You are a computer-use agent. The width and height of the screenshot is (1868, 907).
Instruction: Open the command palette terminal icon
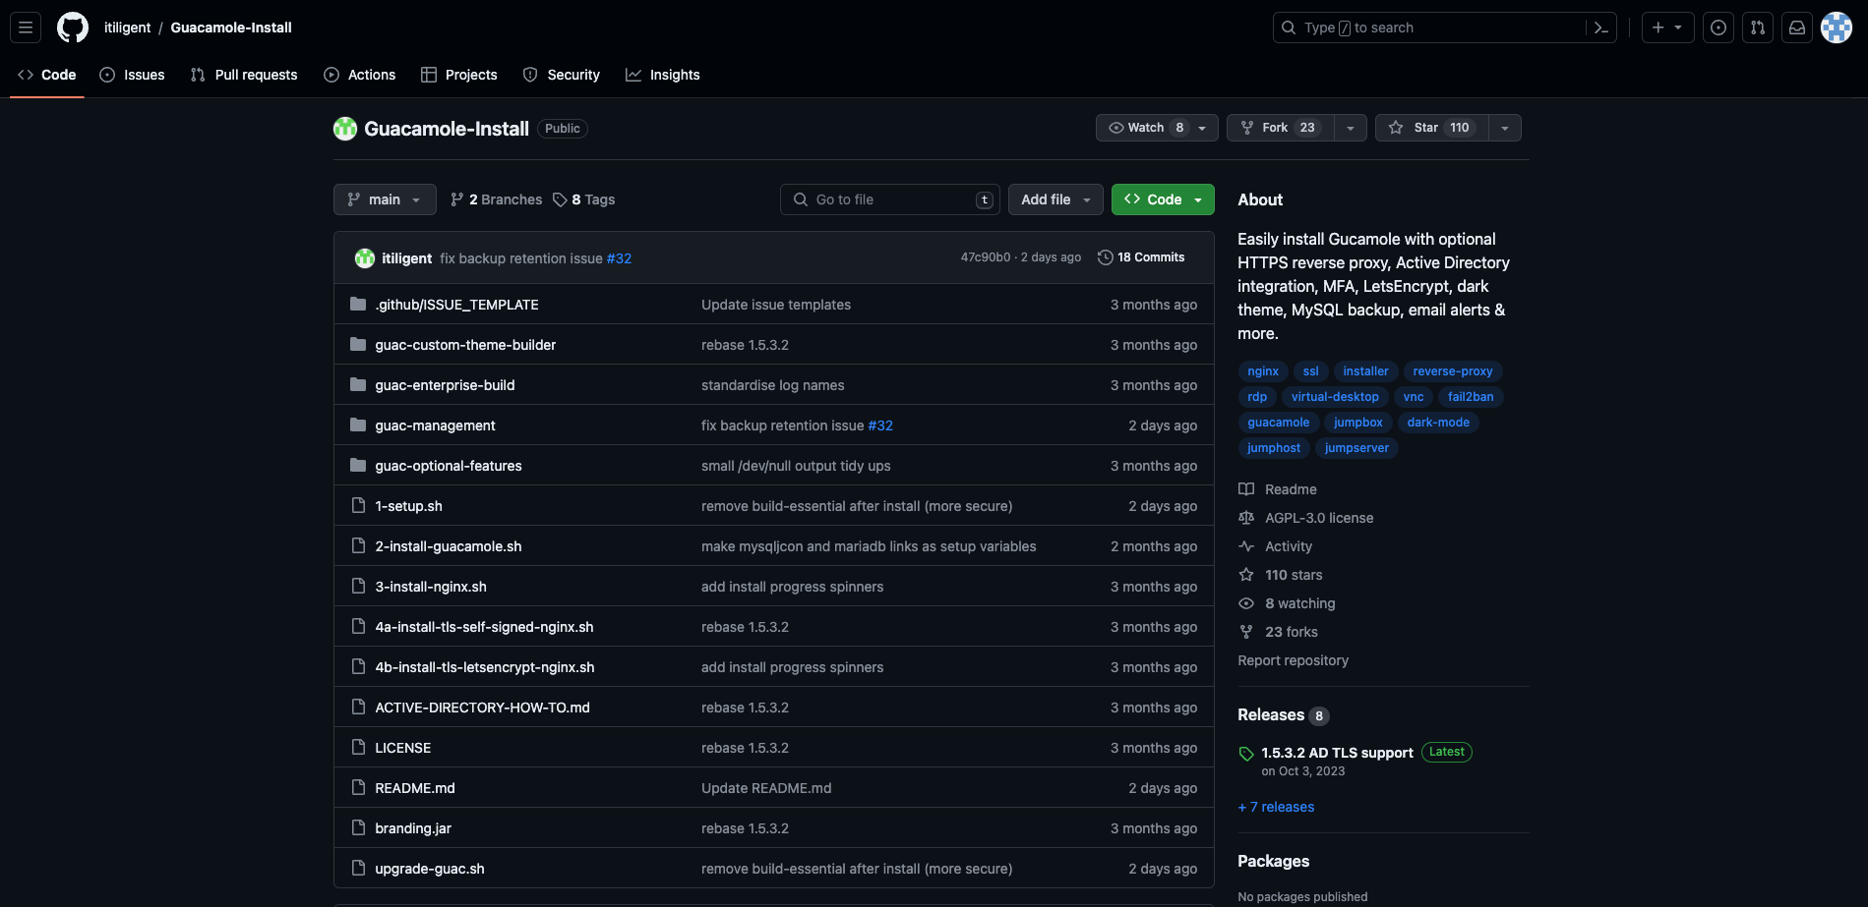point(1600,28)
